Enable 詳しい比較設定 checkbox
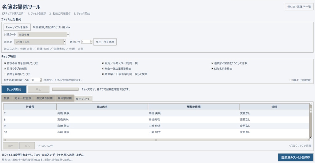This screenshot has width=315, height=163. (290, 80)
